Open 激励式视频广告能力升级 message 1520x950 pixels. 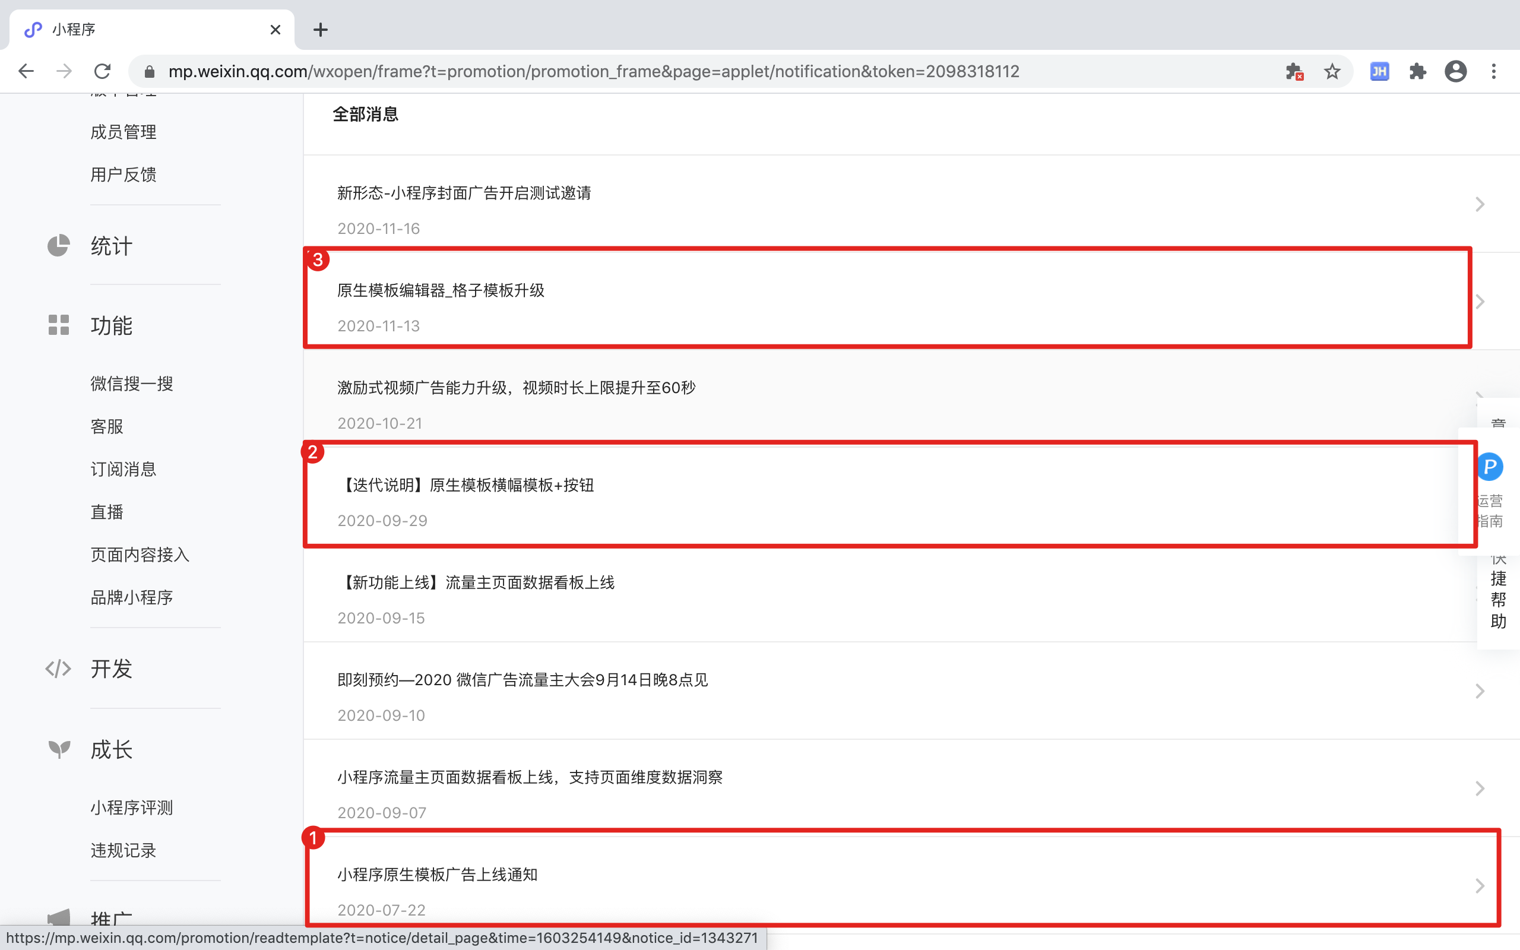[x=515, y=388]
